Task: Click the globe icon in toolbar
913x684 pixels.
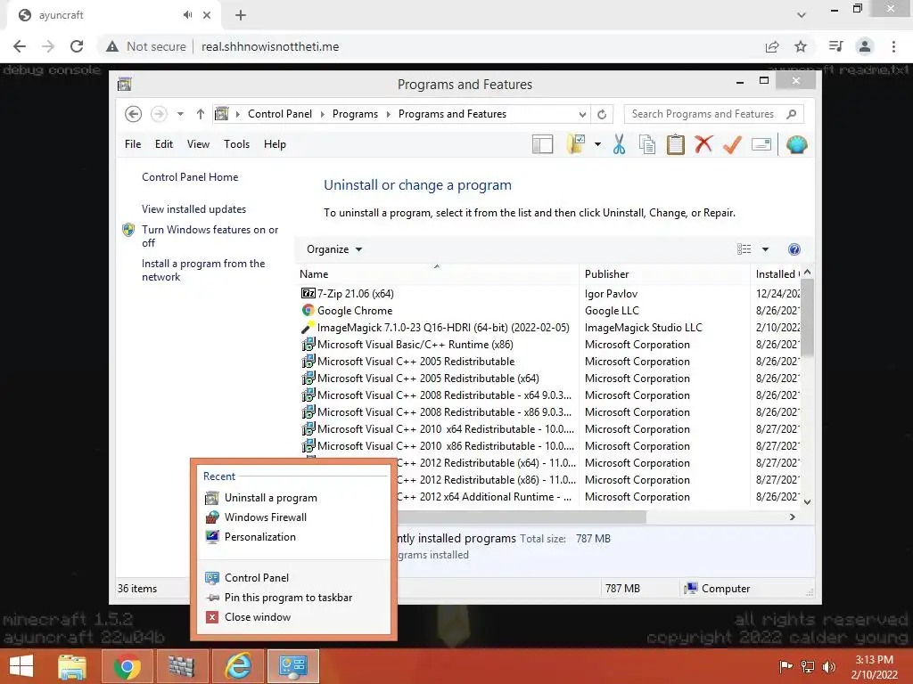Action: tap(796, 144)
